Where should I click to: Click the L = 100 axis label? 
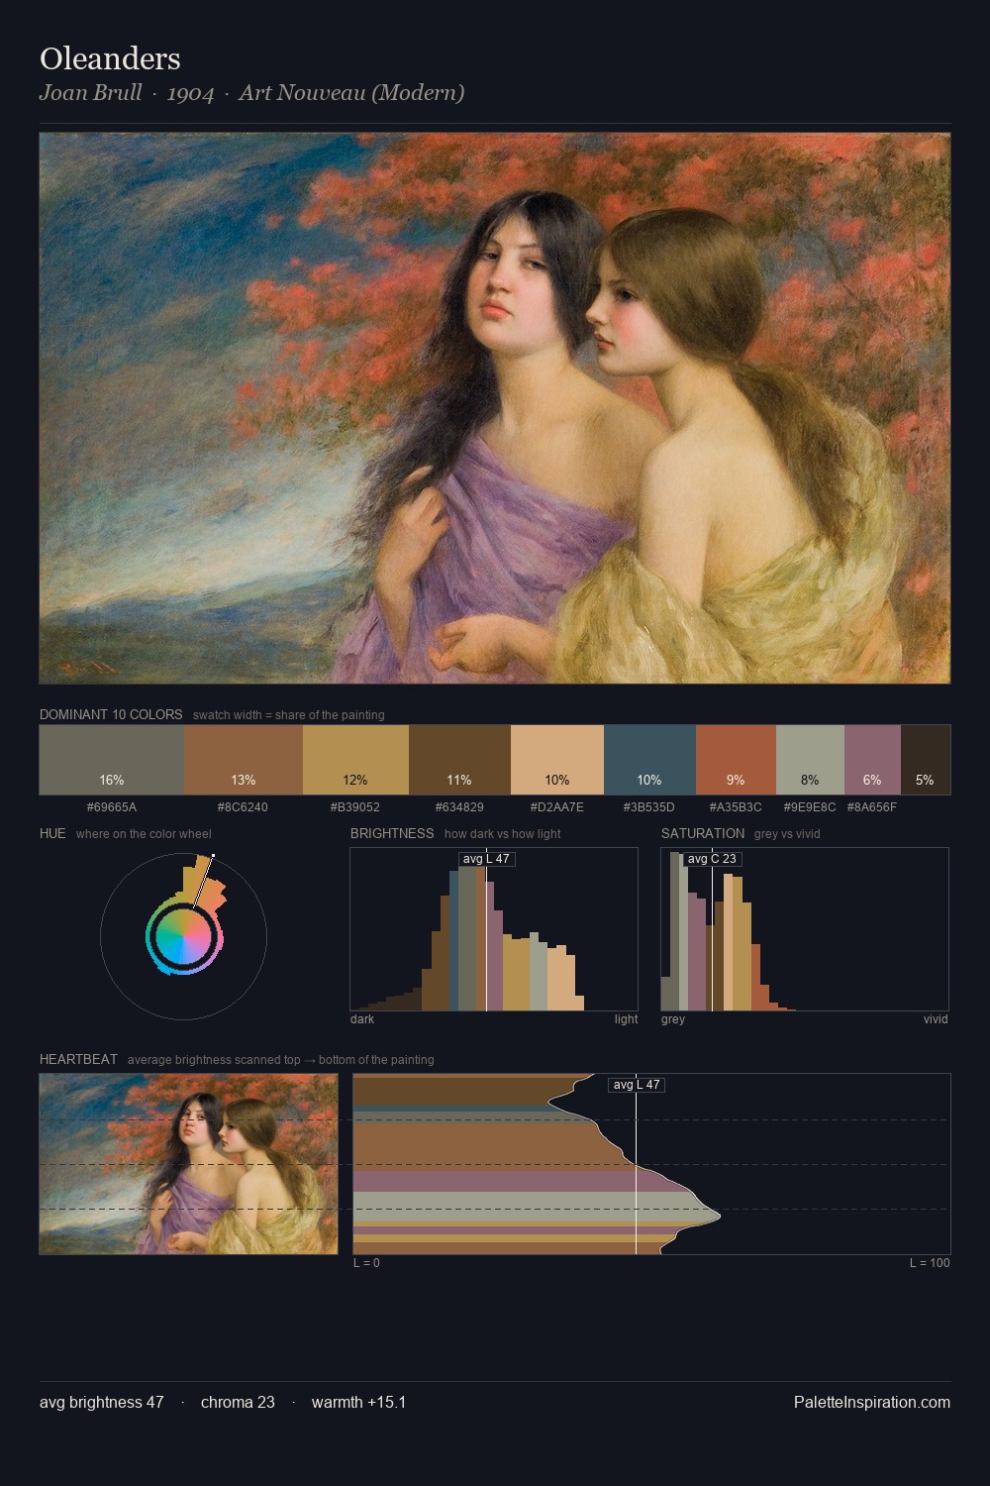pyautogui.click(x=930, y=1263)
